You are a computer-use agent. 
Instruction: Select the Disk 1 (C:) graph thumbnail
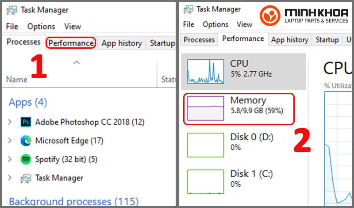[x=205, y=182]
